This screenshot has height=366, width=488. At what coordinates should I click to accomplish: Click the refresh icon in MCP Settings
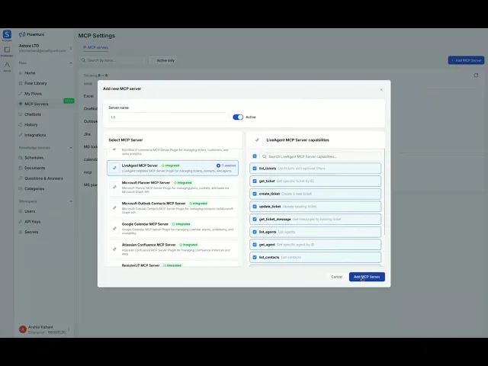coord(476,75)
